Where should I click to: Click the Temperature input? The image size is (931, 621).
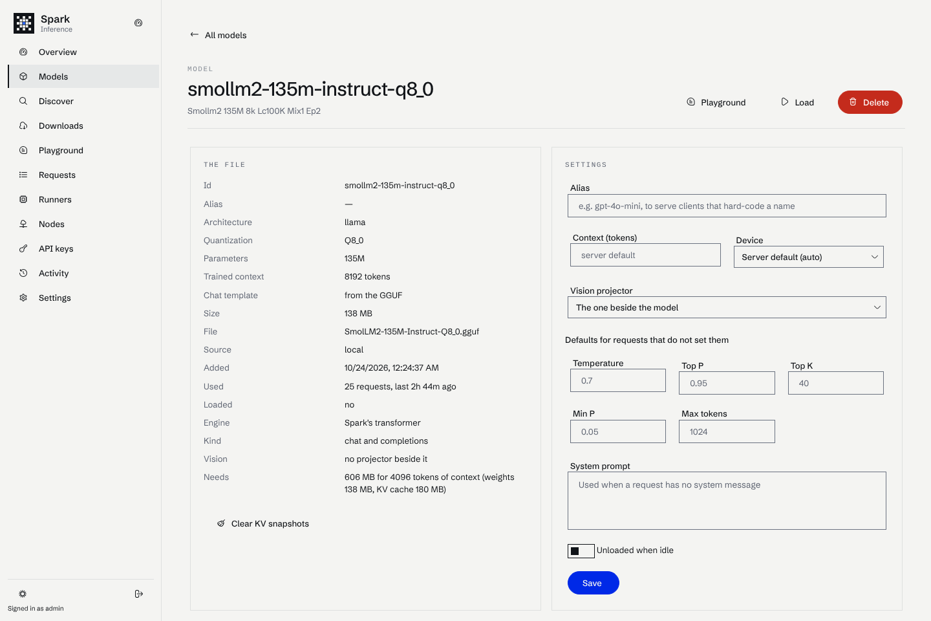pyautogui.click(x=618, y=380)
